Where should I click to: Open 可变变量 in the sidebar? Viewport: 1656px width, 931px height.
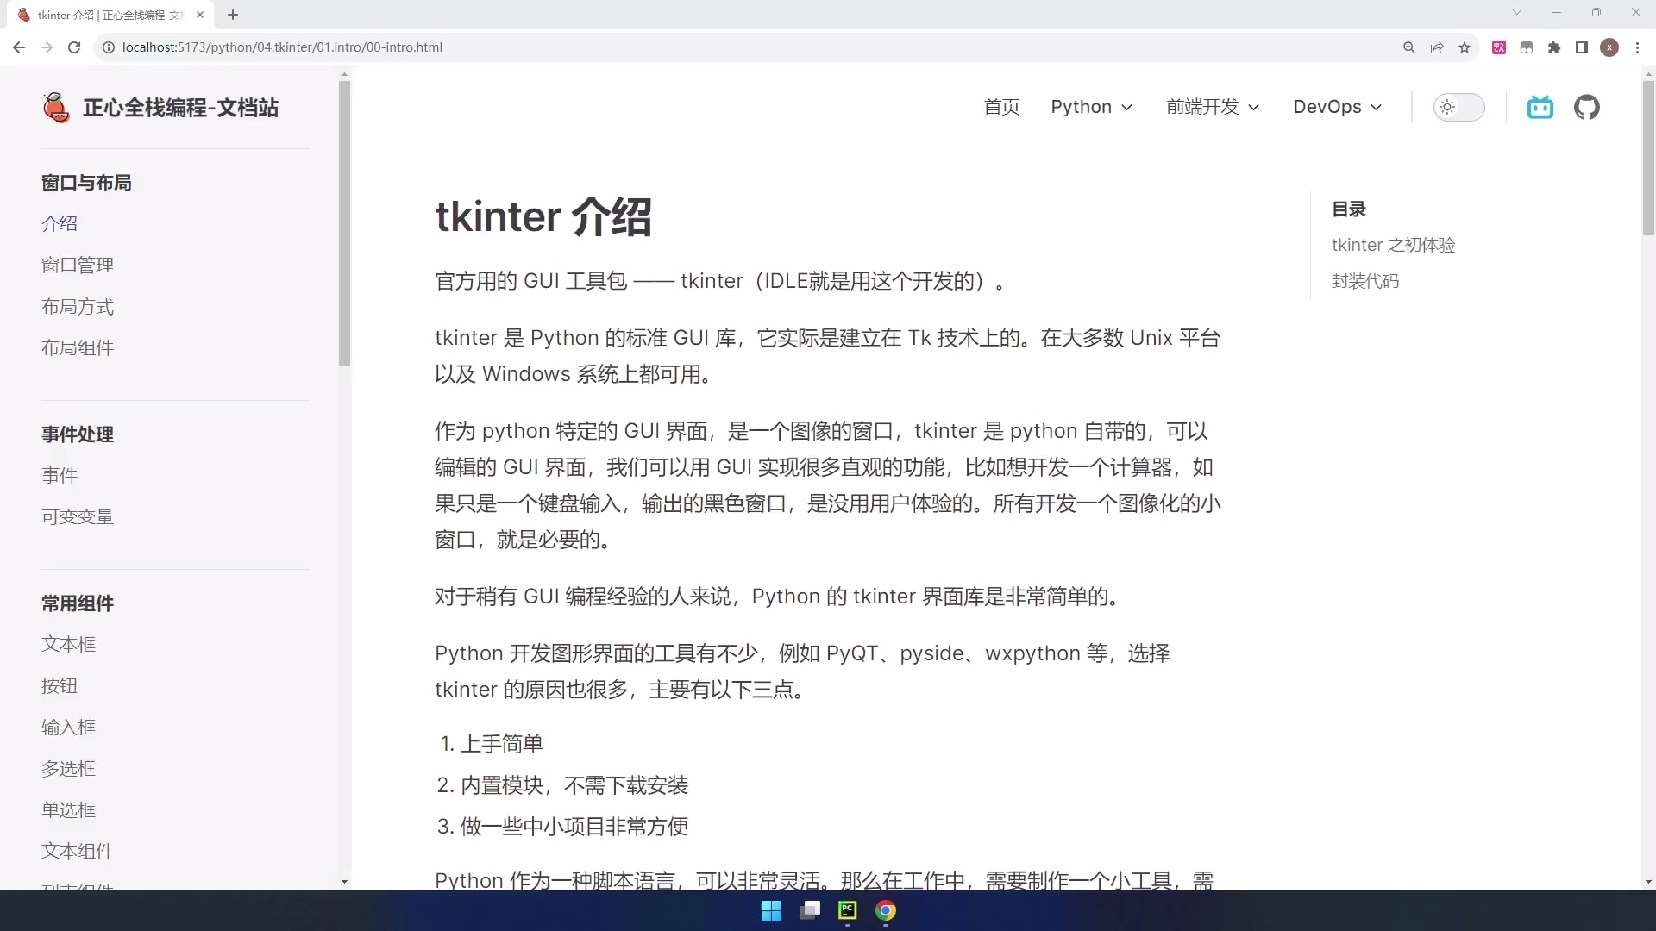tap(78, 516)
